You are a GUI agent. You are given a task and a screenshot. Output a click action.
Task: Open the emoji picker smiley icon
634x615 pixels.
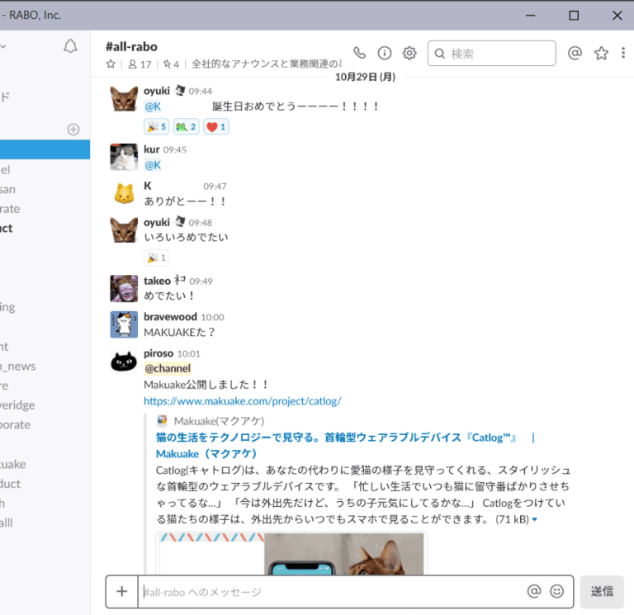(556, 592)
